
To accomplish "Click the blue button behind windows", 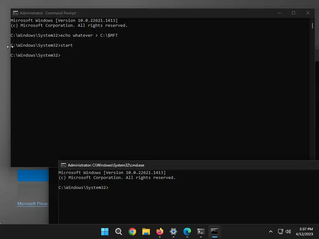I will 33,176.
